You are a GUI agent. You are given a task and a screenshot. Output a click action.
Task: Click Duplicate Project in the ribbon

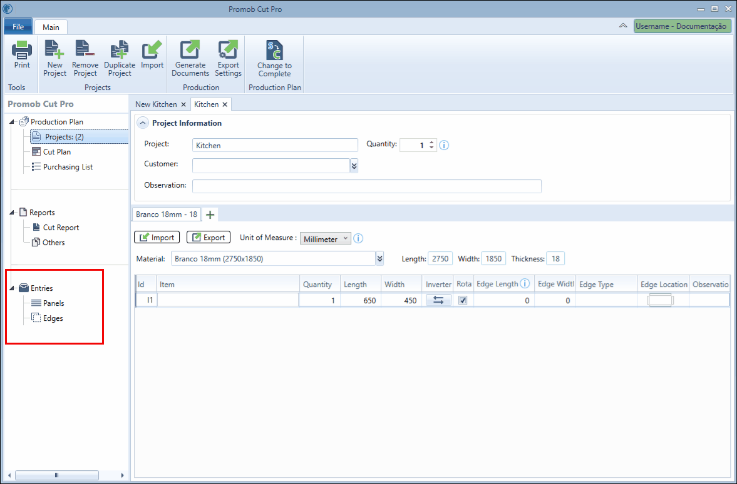pyautogui.click(x=120, y=58)
